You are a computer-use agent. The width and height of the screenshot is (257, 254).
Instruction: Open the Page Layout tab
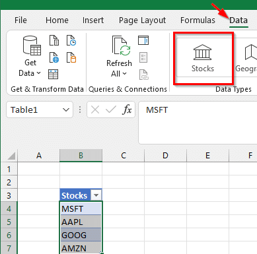click(x=142, y=20)
